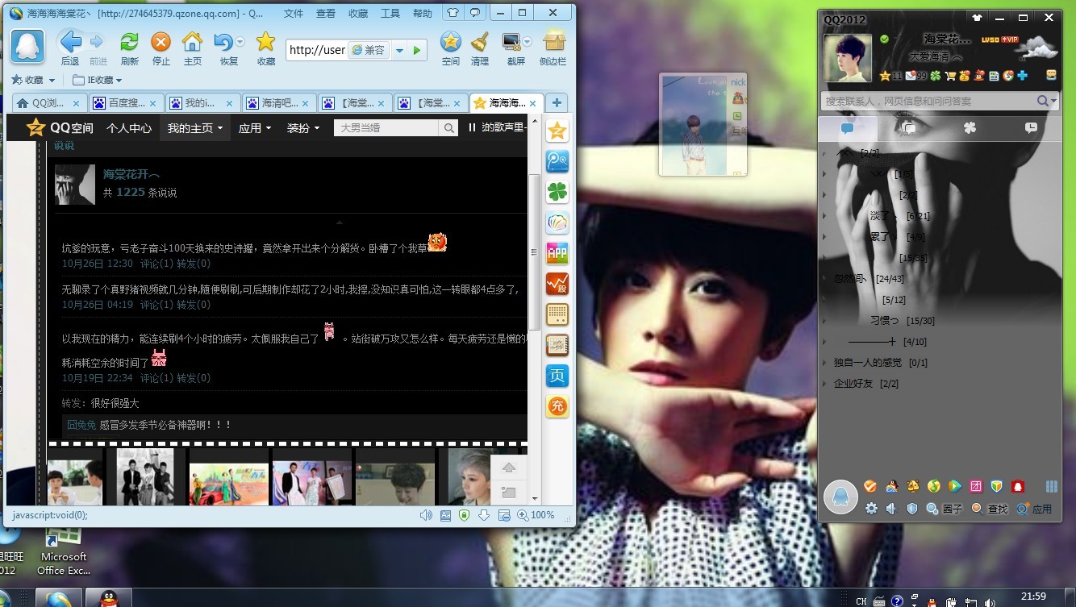This screenshot has width=1076, height=607.
Task: Click the Qzone search field with 大男当婚
Action: [387, 127]
